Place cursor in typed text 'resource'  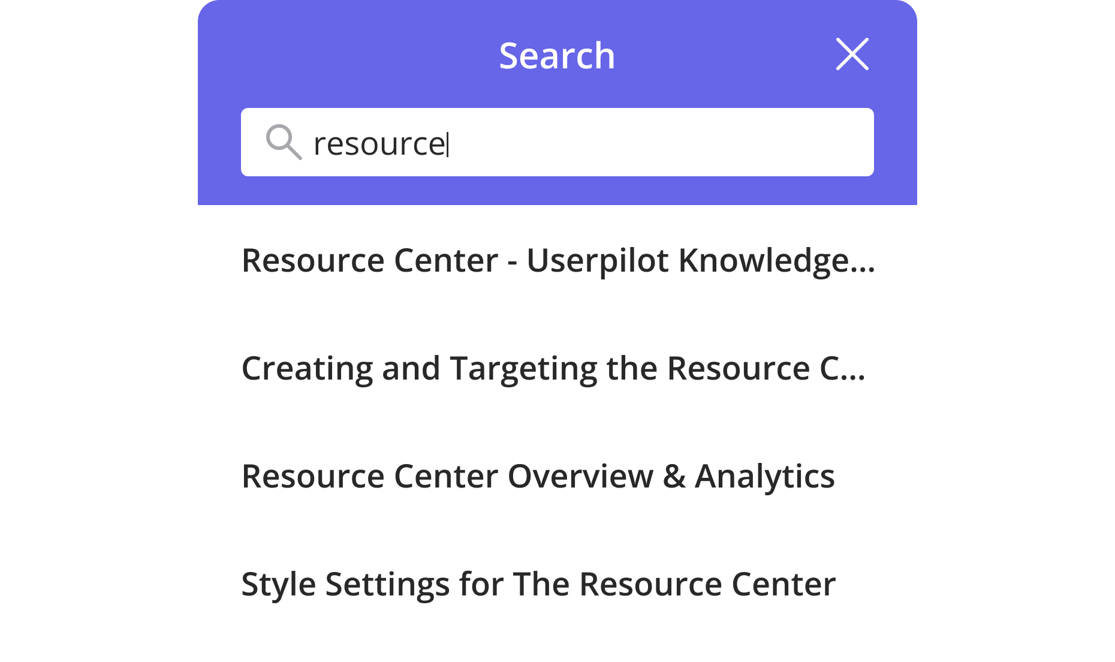point(378,144)
